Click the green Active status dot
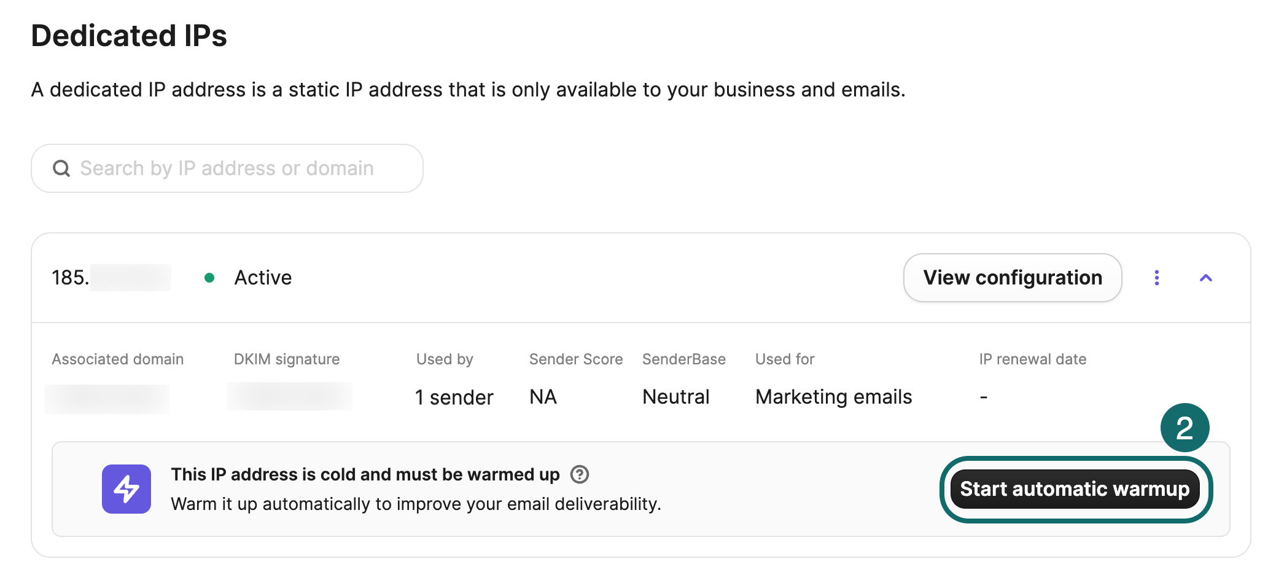Viewport: 1276px width, 580px height. point(209,278)
